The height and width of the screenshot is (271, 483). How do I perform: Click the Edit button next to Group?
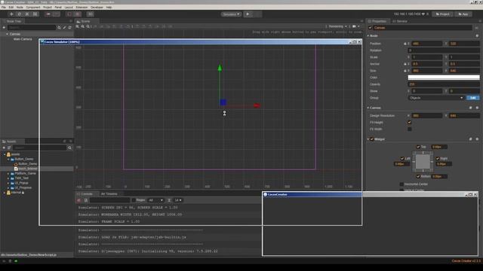(473, 98)
